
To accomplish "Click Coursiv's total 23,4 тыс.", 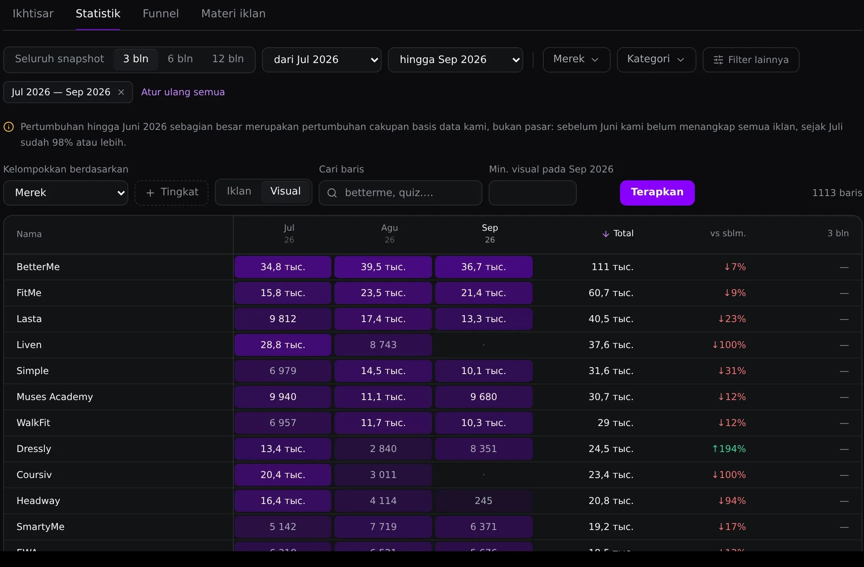I will click(611, 475).
